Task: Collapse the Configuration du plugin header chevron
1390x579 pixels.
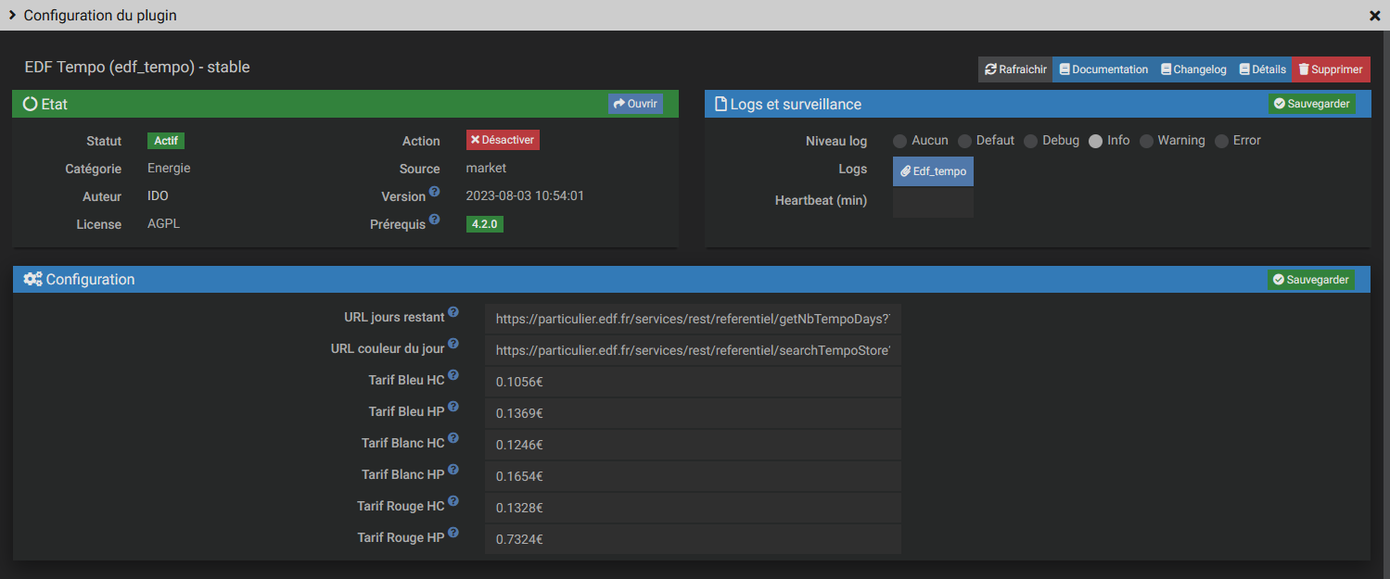Action: point(12,15)
